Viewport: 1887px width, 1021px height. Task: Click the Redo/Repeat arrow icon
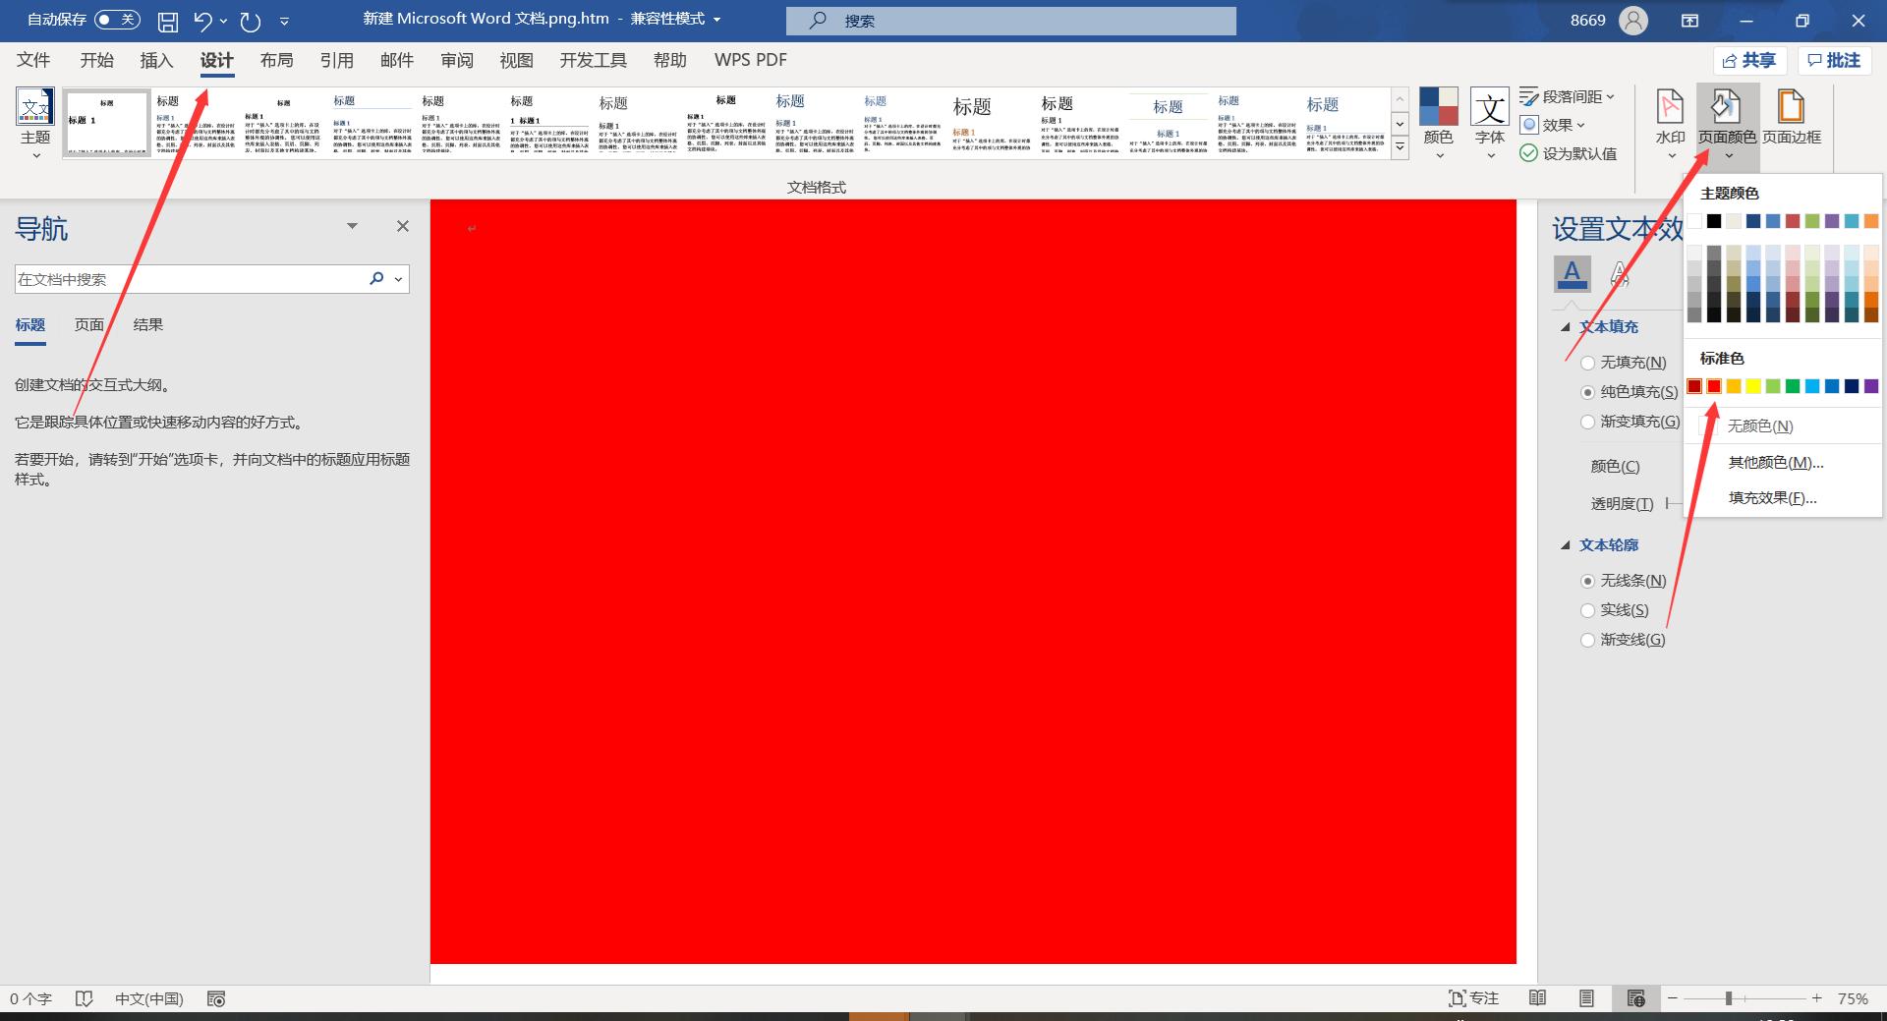click(251, 21)
